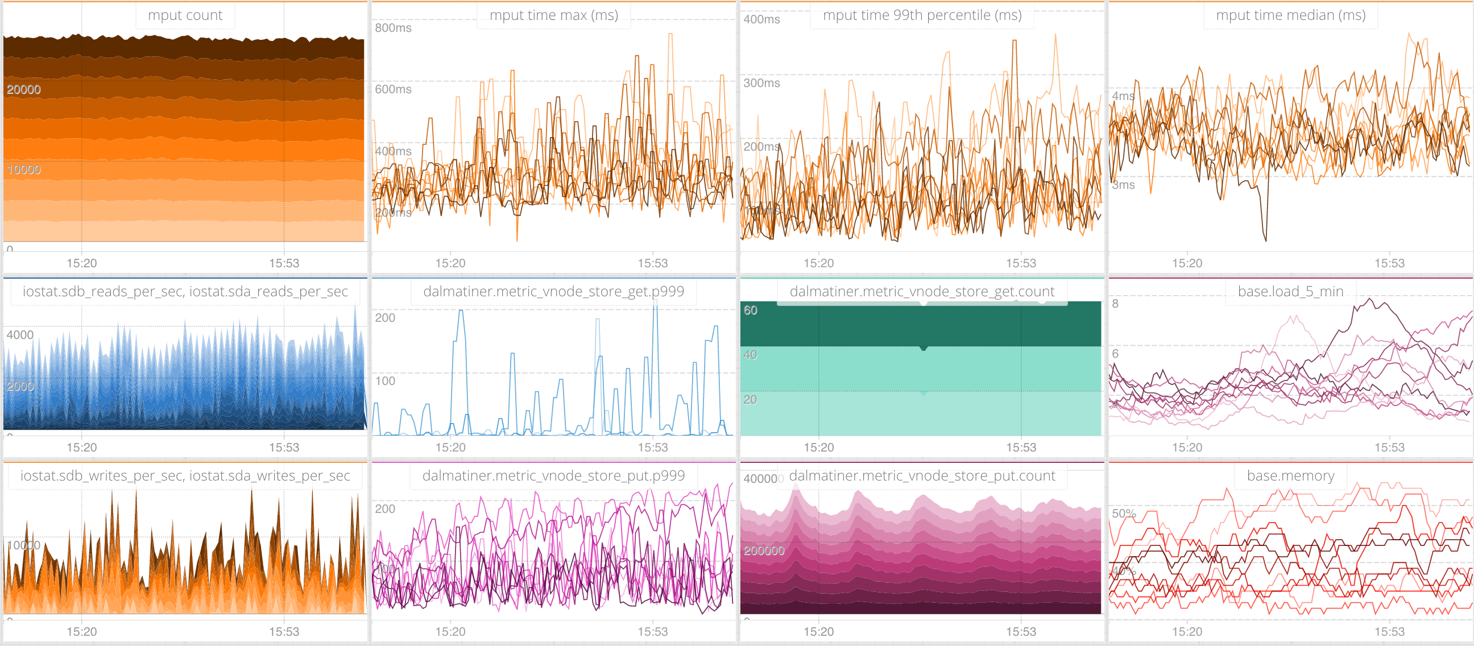Click the 15:53 tick under base.memory chart
The image size is (1474, 646).
(x=1390, y=632)
